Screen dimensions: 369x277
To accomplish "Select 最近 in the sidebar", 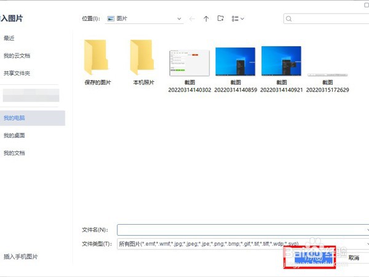I will coord(9,38).
